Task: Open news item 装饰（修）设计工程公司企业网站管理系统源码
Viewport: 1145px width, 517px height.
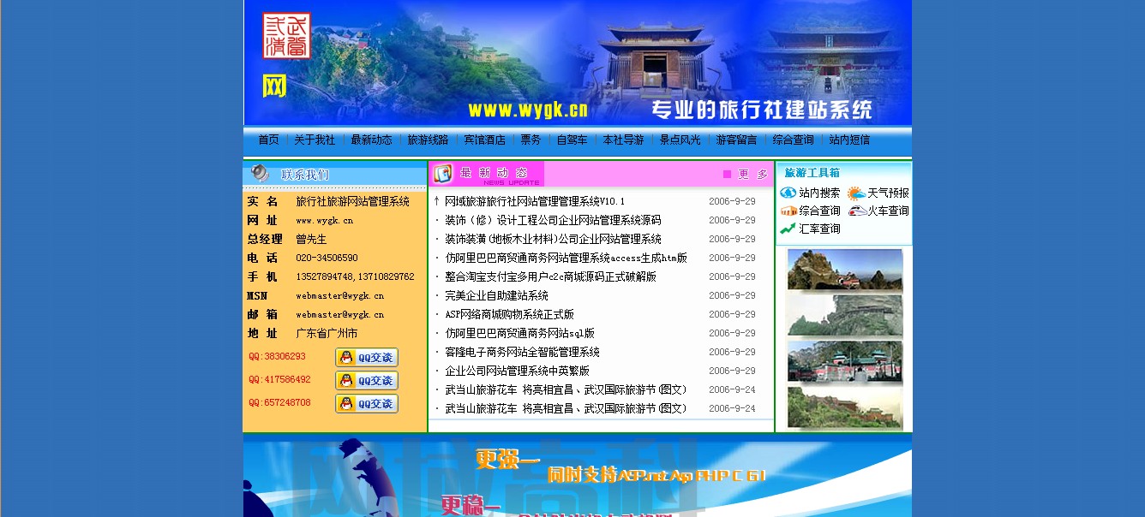Action: tap(553, 220)
